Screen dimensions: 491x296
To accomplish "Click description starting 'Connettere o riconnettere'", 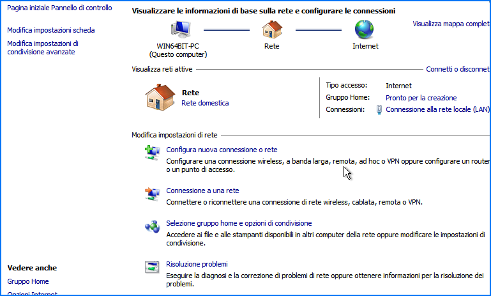I will click(294, 202).
